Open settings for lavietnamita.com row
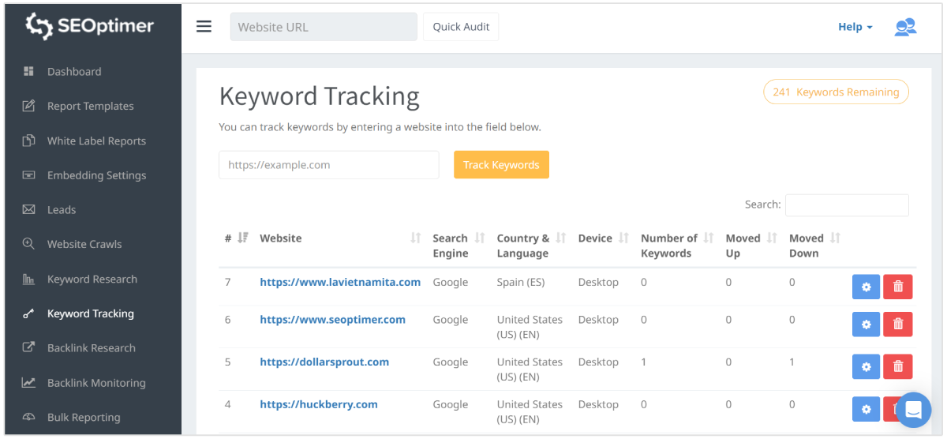 (866, 287)
